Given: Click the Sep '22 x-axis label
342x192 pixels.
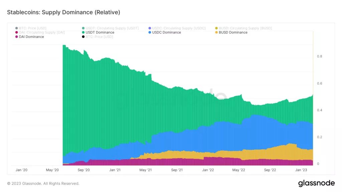Looking at the screenshot, I should click(x=270, y=170).
